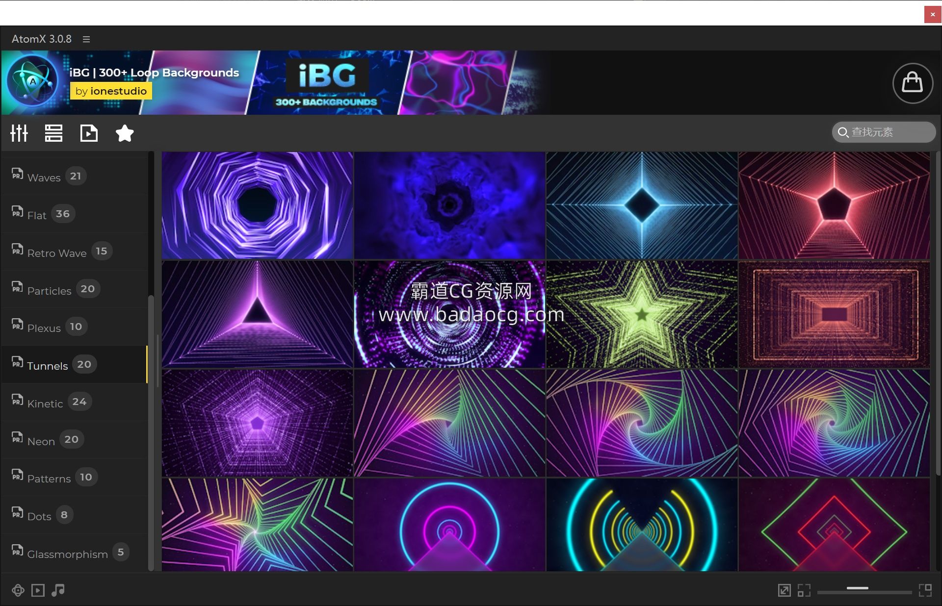Click the Premiere icon beside Patterns
Screen dimensions: 942x606
tap(17, 475)
